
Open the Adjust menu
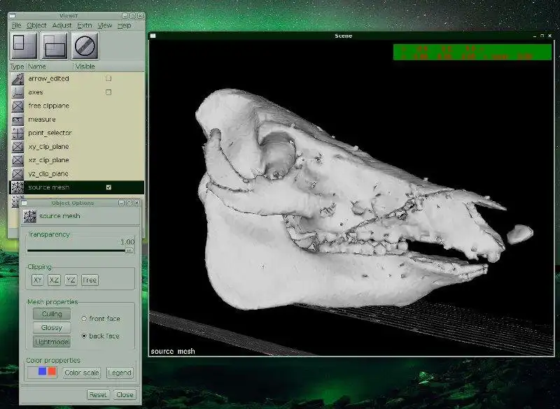pos(62,25)
